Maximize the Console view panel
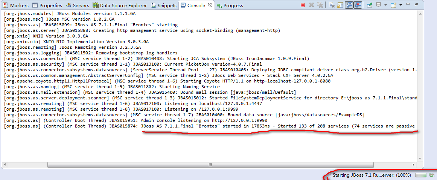Image resolution: width=437 pixels, height=180 pixels. (416, 4)
